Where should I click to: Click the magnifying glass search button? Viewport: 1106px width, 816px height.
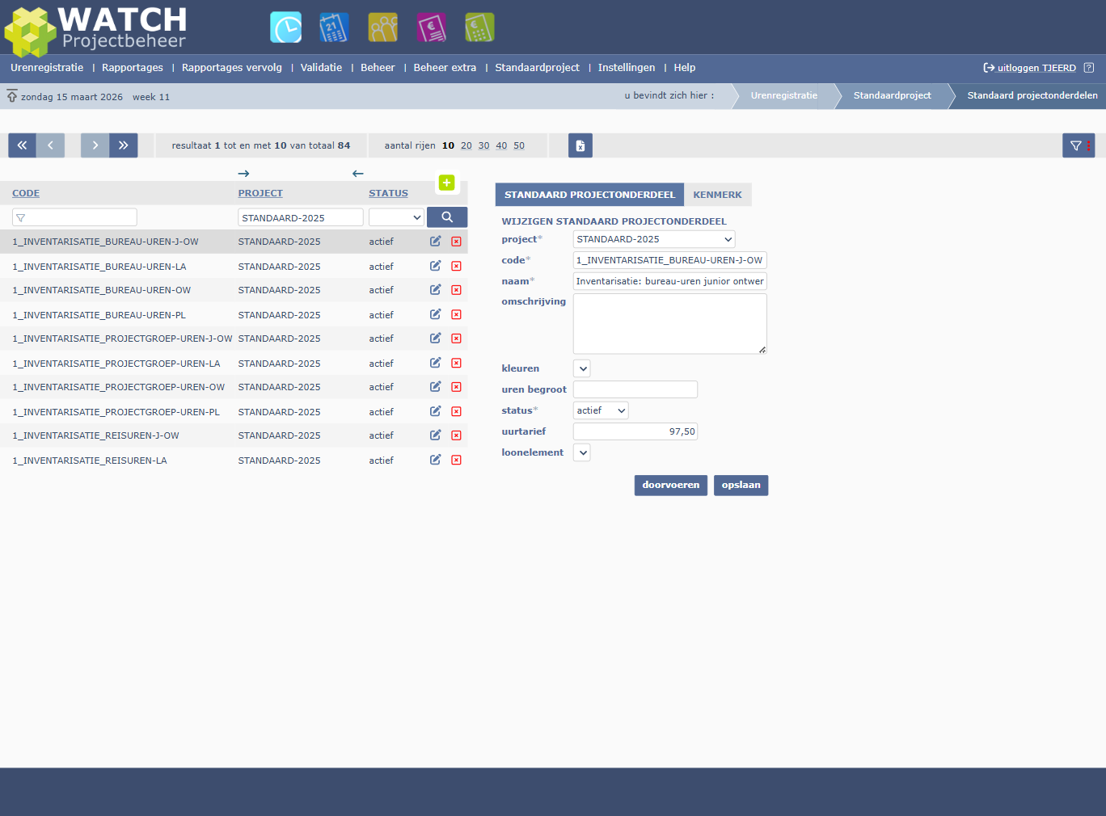446,217
